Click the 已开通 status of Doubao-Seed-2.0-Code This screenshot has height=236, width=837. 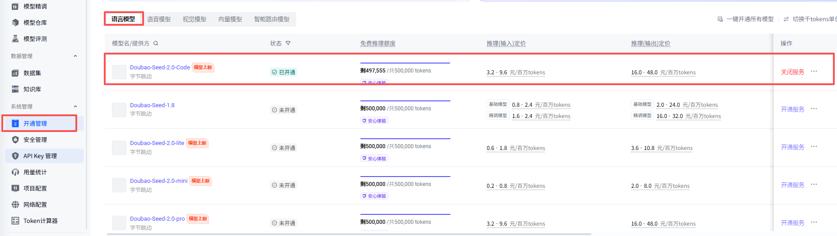pos(283,72)
